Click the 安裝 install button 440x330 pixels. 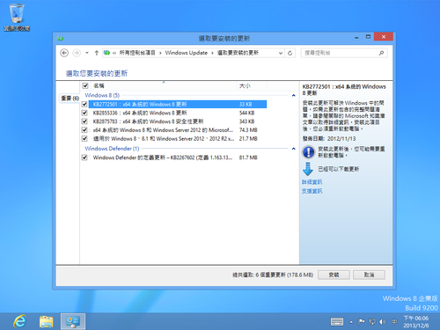(x=334, y=275)
